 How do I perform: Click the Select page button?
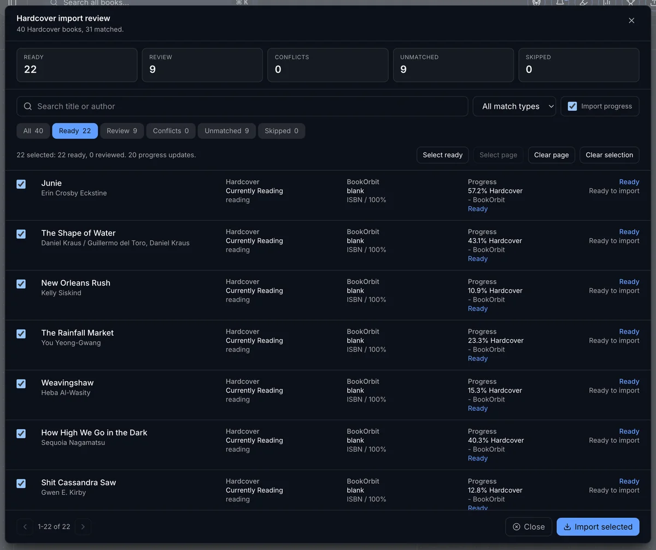point(498,155)
